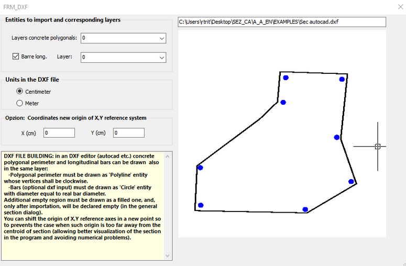Close the FRM_DXF window
406x266 pixels.
coord(400,7)
